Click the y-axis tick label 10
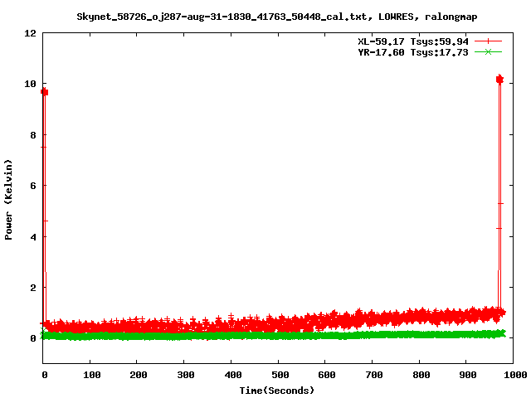Image resolution: width=531 pixels, height=398 pixels. tap(30, 84)
